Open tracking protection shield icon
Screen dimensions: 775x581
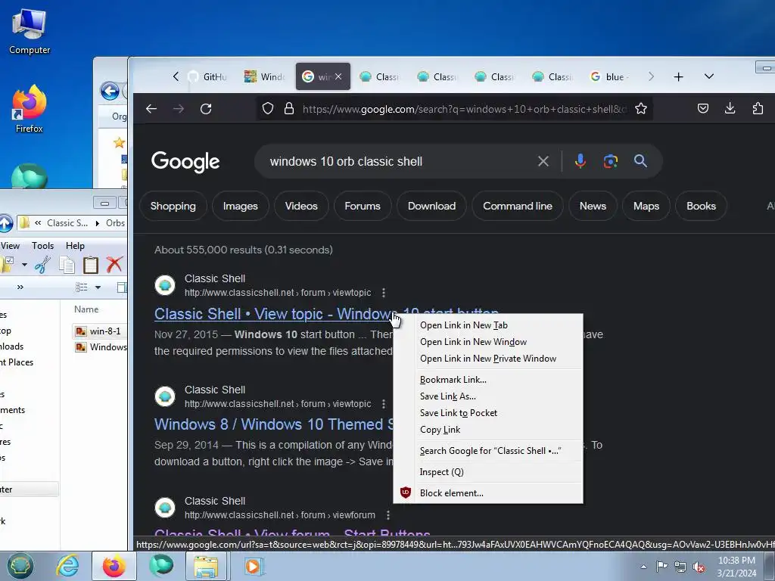(x=267, y=109)
